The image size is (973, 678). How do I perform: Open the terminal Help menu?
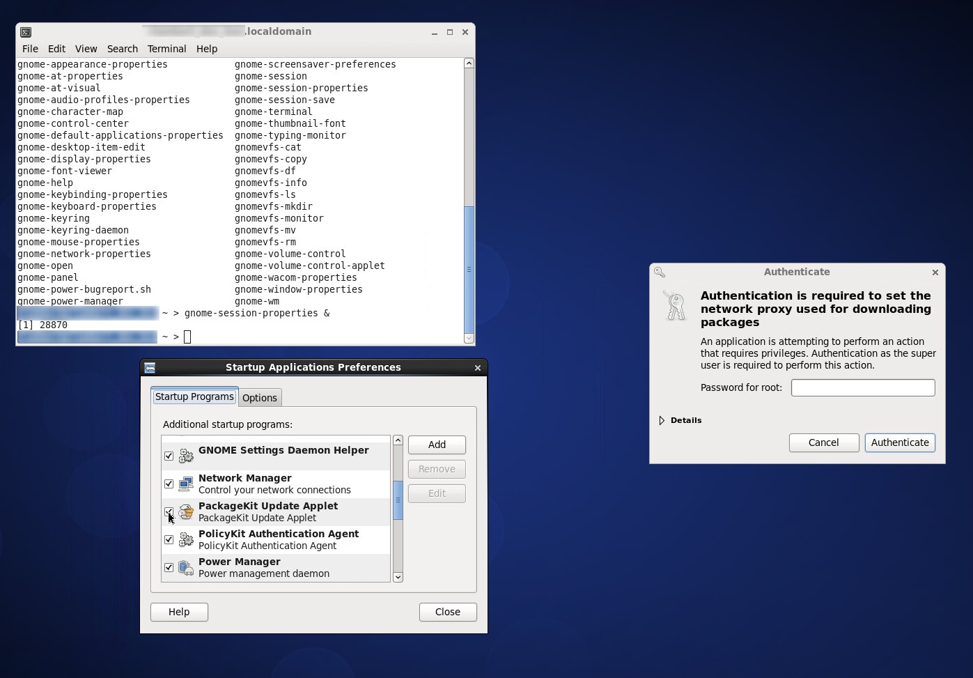207,49
